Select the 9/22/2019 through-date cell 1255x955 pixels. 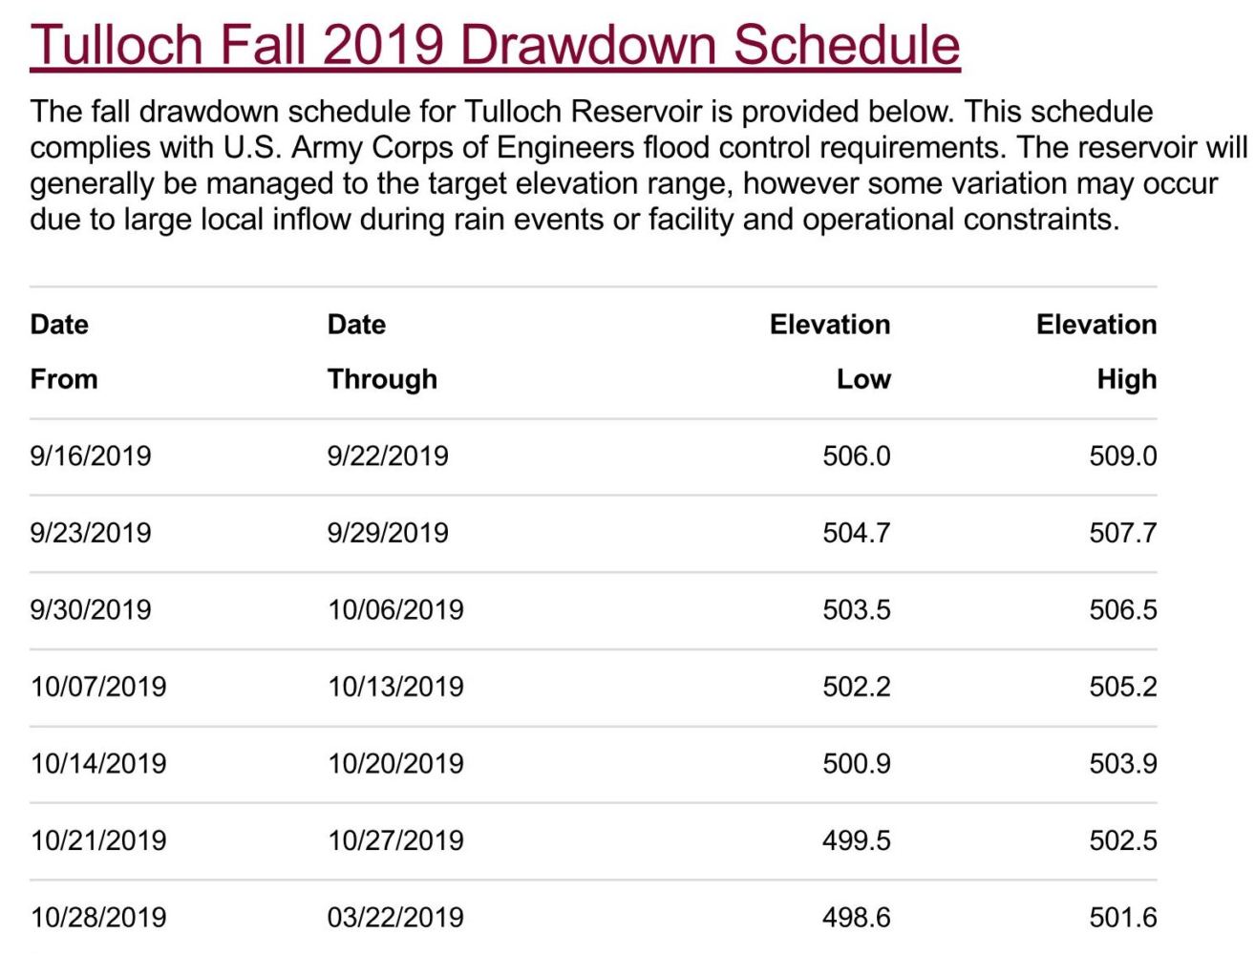click(x=388, y=456)
